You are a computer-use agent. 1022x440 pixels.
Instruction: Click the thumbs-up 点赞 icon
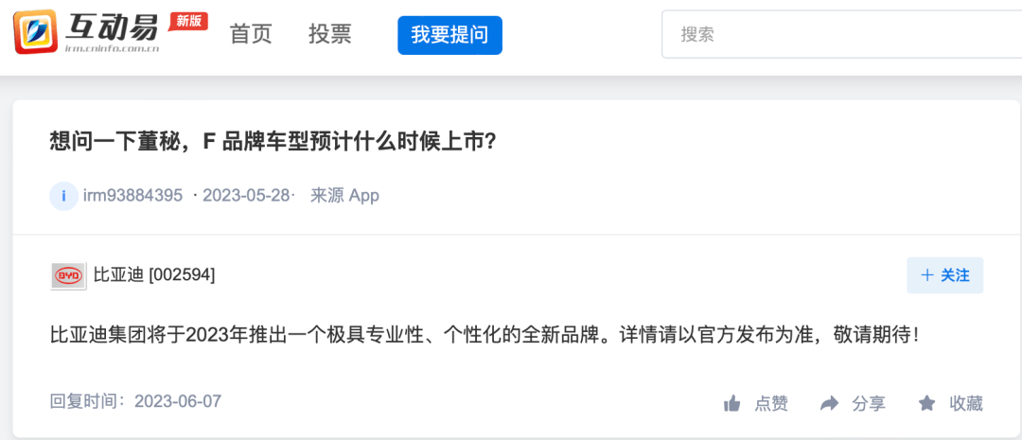[732, 403]
